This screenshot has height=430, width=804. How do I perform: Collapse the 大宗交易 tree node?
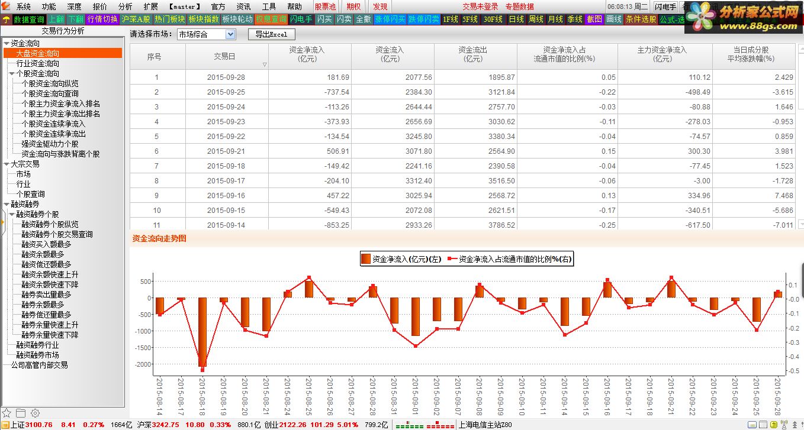(6, 164)
